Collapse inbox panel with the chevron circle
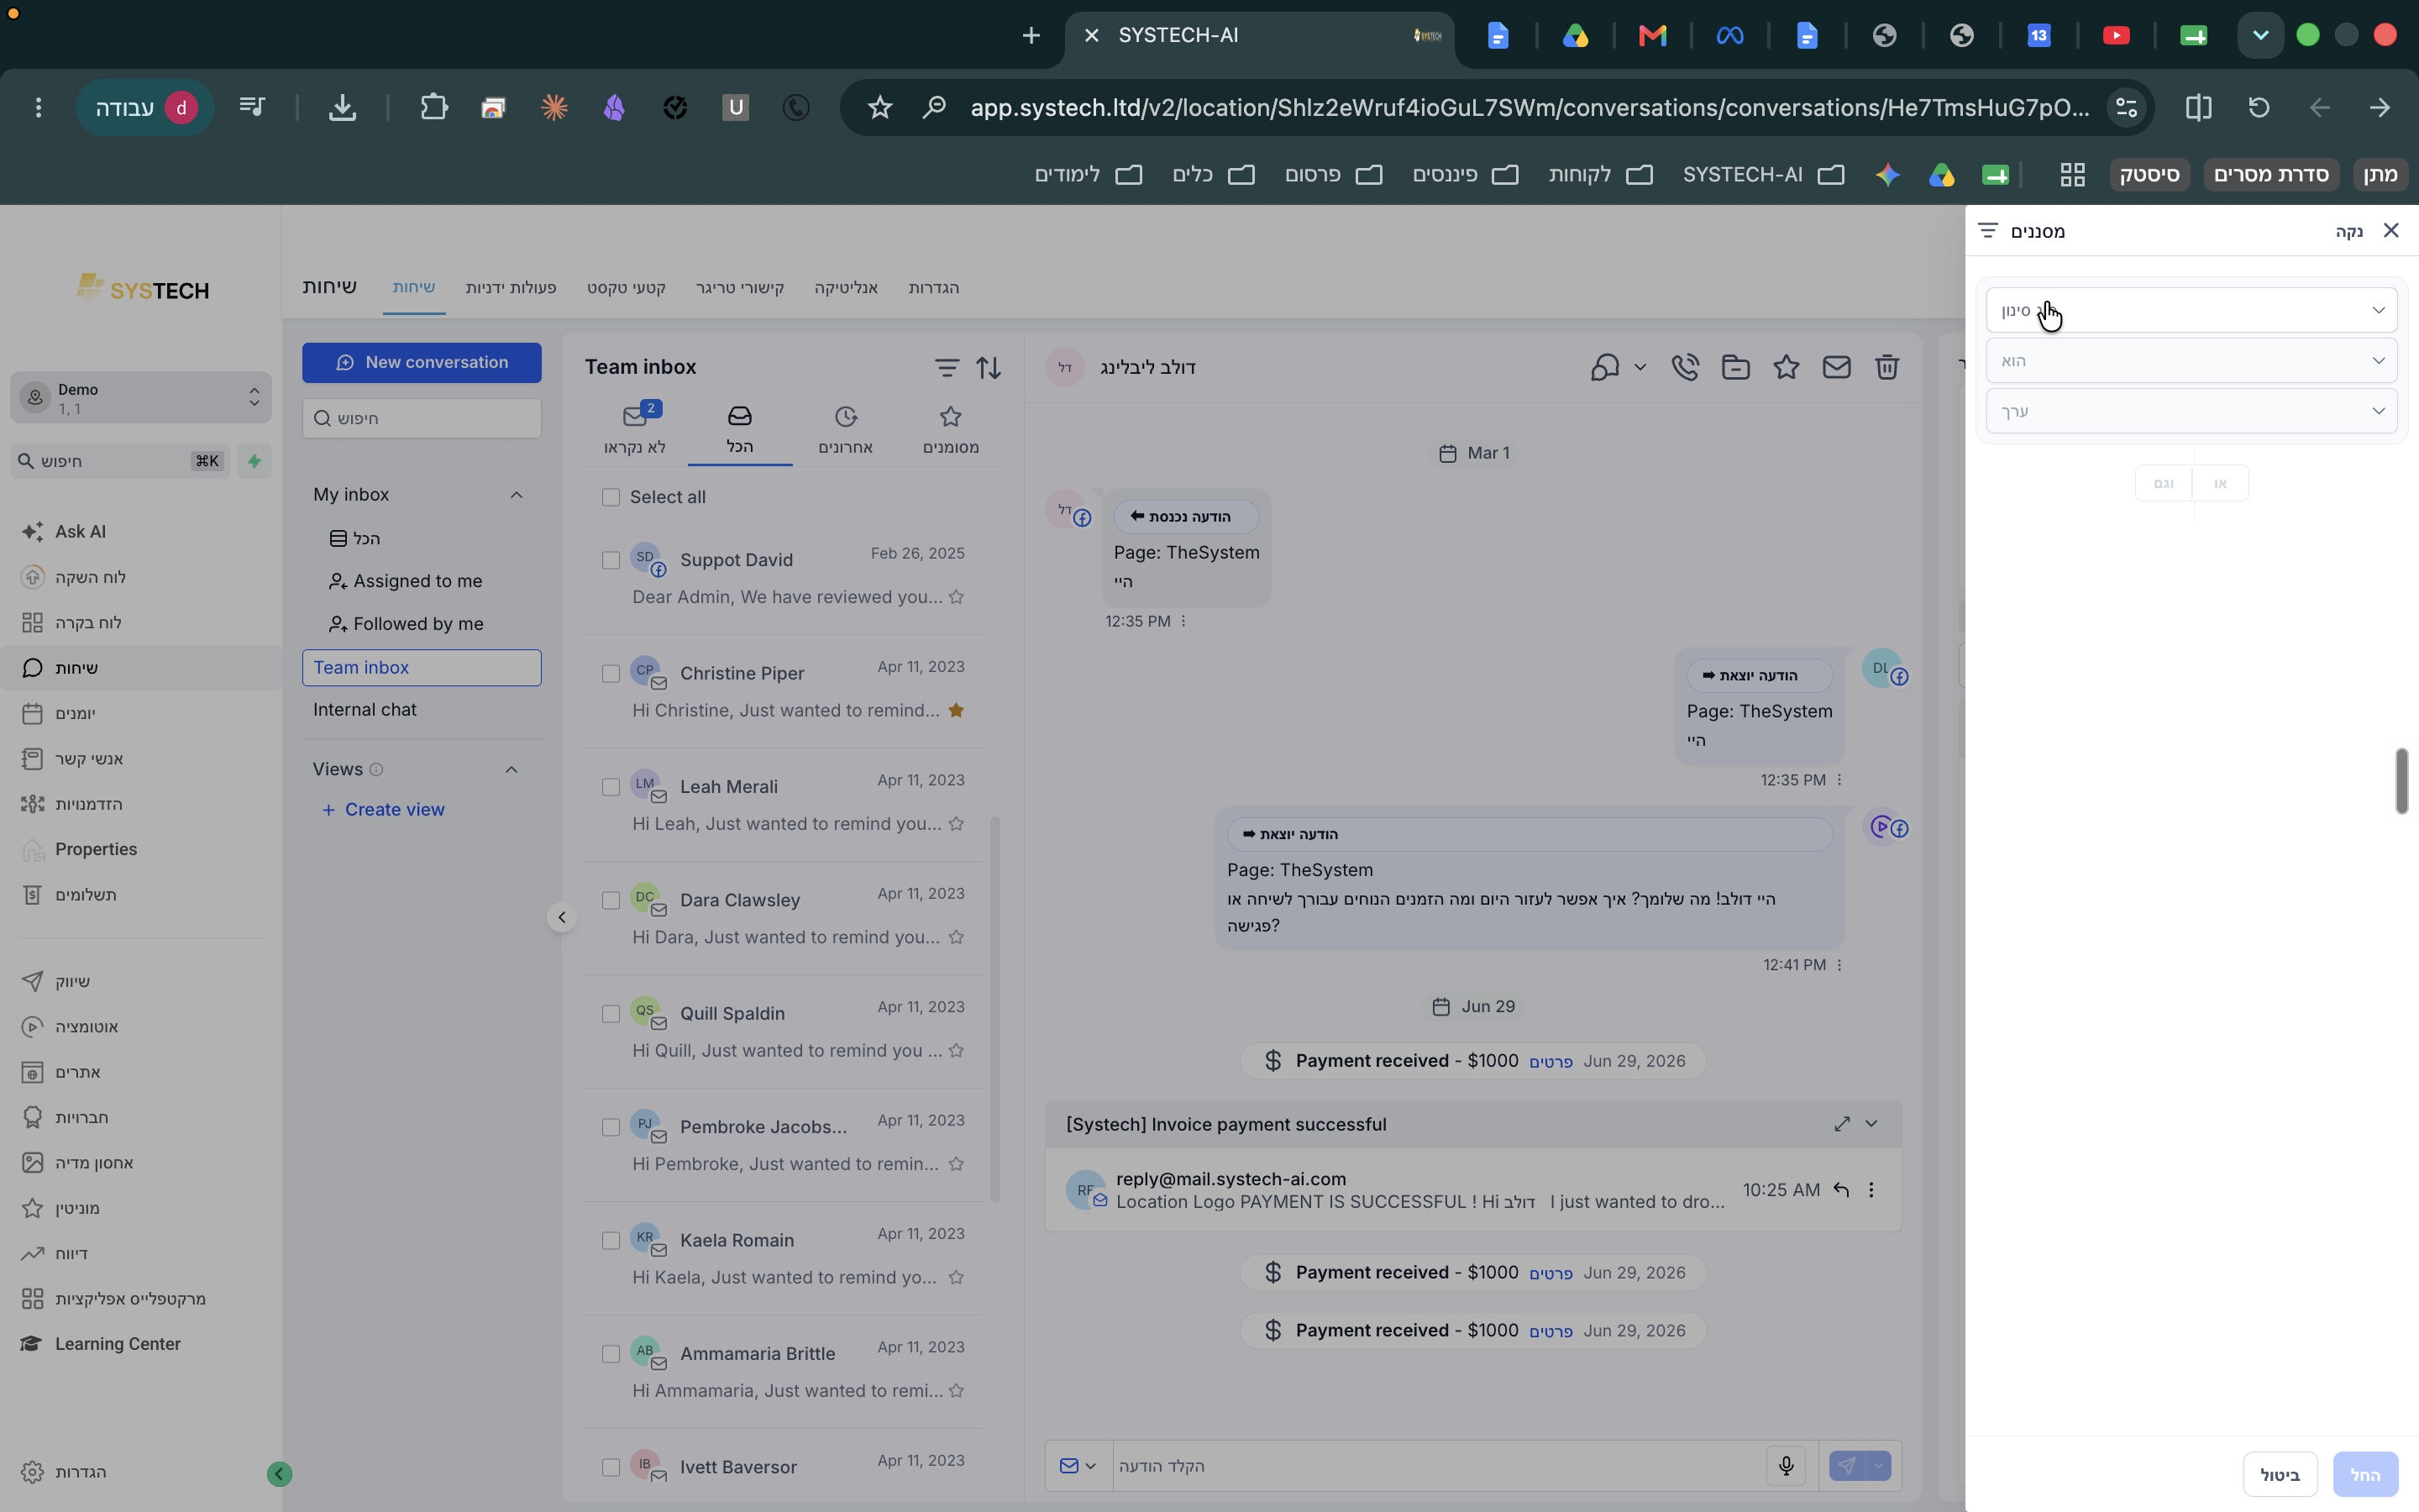The height and width of the screenshot is (1512, 2419). (562, 917)
